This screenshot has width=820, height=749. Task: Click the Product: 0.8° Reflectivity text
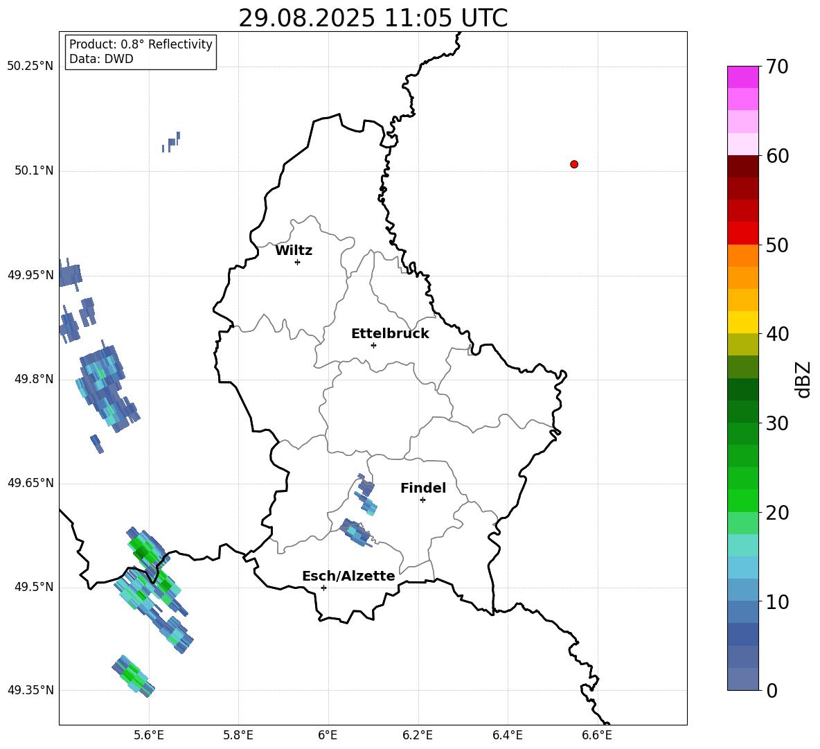(x=141, y=44)
